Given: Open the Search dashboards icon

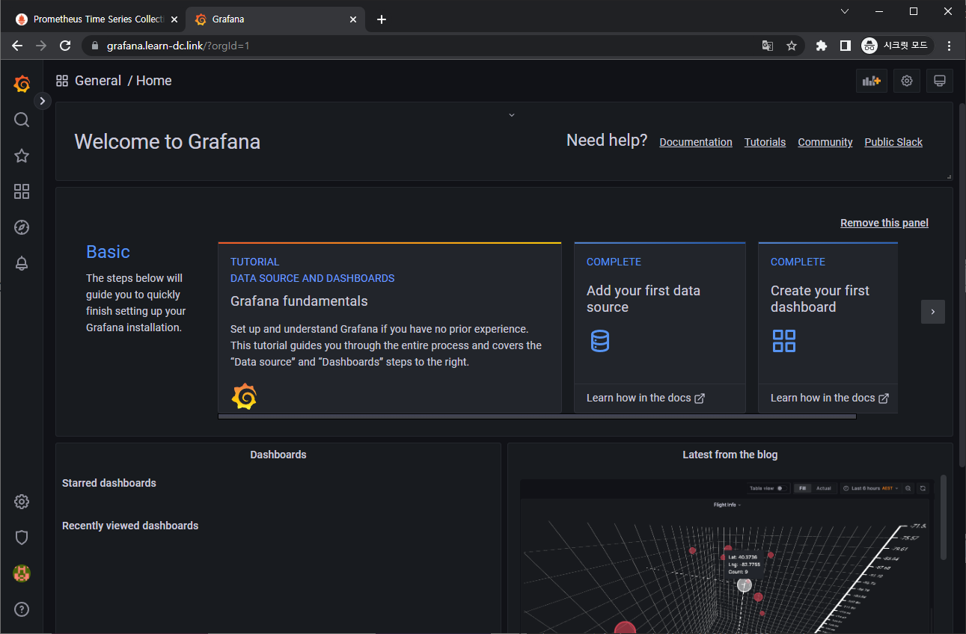Looking at the screenshot, I should point(22,120).
